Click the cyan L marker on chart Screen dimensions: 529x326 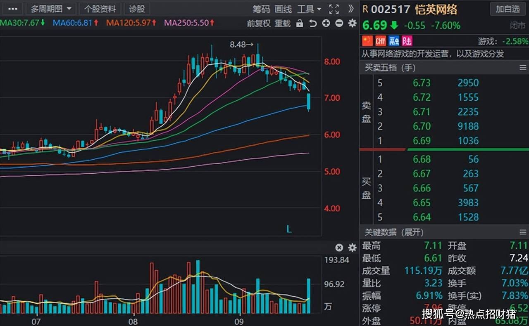pyautogui.click(x=289, y=229)
